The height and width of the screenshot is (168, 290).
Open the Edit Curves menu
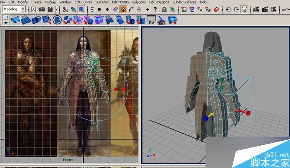[x=83, y=2]
